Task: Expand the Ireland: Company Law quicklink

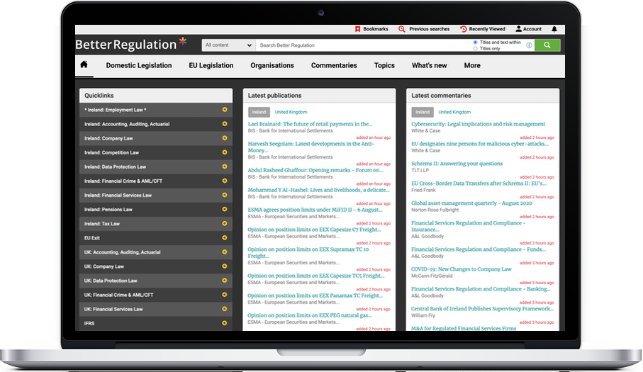Action: coord(225,138)
